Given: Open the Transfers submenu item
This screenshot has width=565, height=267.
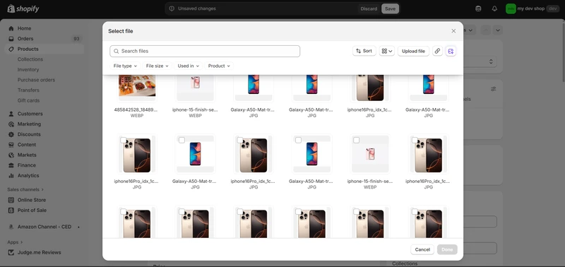Looking at the screenshot, I should coord(28,90).
